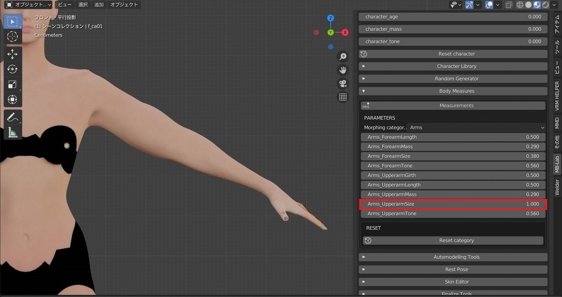
Task: Click the Reset category clock icon
Action: [368, 240]
